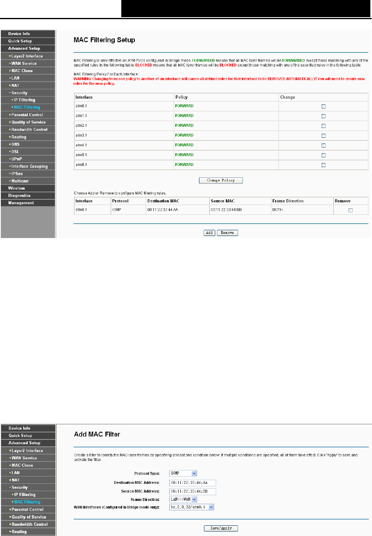Image resolution: width=372 pixels, height=536 pixels.
Task: Open WAN Service beside MAC Filtering Setup page
Action: (28, 63)
